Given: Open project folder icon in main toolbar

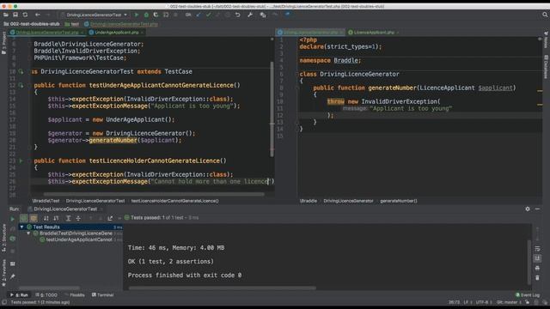Looking at the screenshot, I should [x=6, y=15].
